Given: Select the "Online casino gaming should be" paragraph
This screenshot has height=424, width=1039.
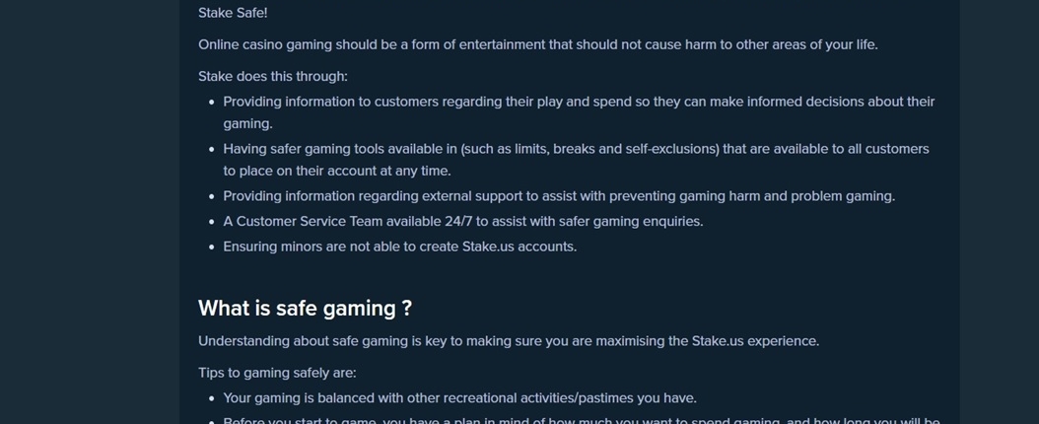Looking at the screenshot, I should click(x=538, y=44).
